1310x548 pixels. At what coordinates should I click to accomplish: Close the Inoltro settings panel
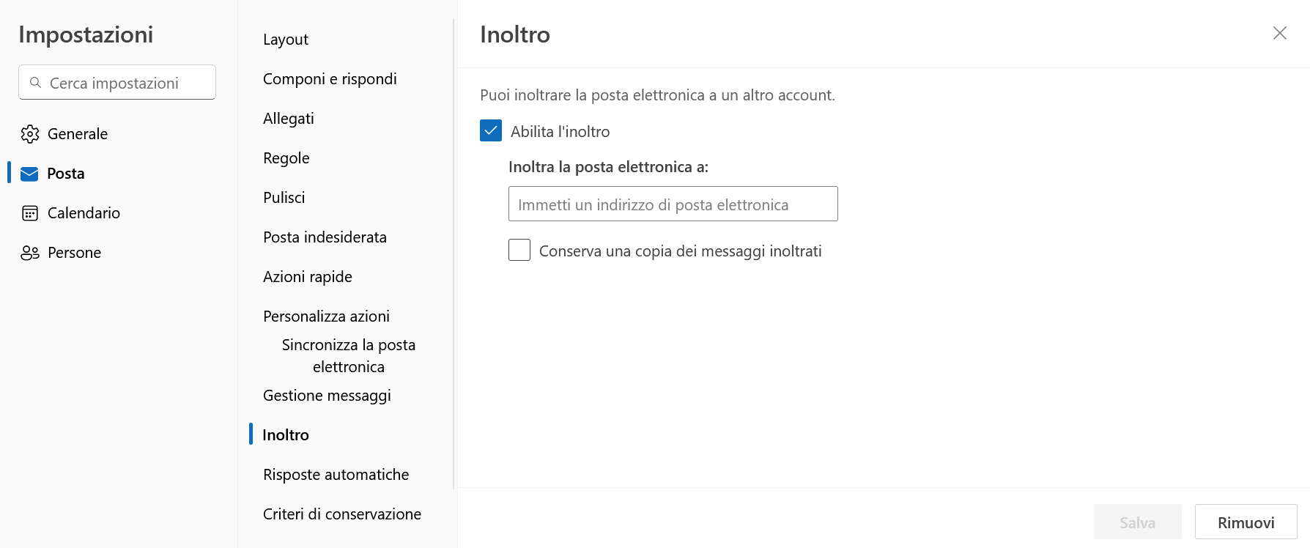(1279, 34)
